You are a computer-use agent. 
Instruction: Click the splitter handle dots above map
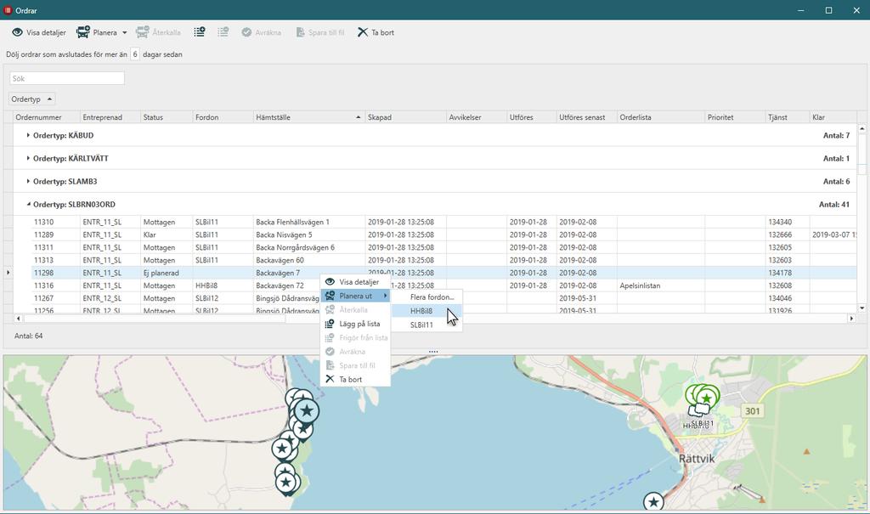point(433,352)
